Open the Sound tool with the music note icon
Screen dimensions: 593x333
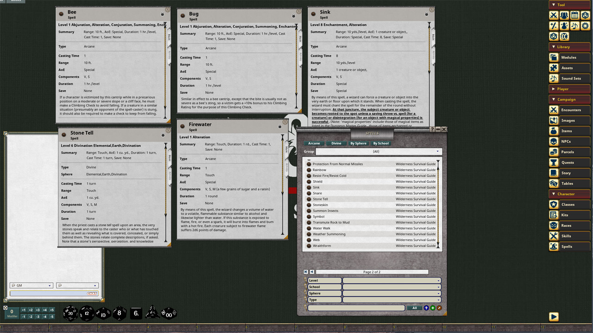click(x=575, y=26)
